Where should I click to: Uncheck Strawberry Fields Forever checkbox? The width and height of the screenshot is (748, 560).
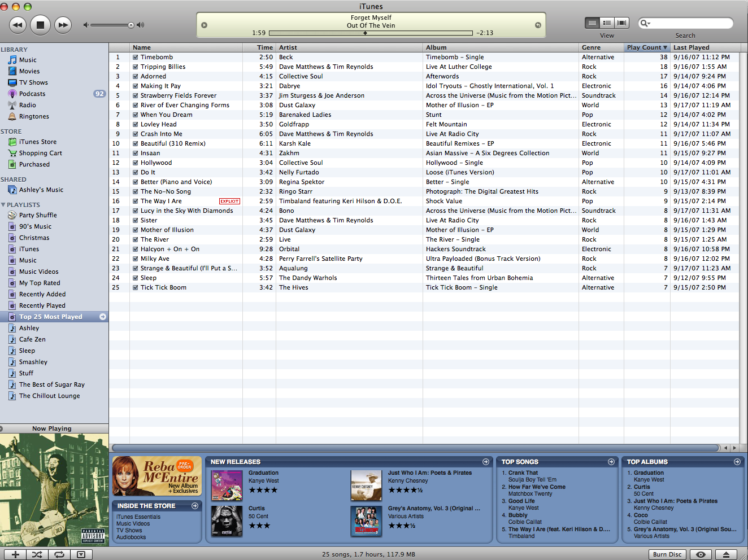click(x=136, y=95)
